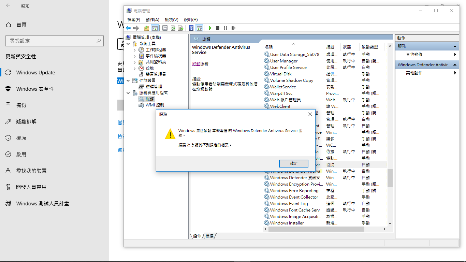Open the 檢視(V) menu

[171, 19]
